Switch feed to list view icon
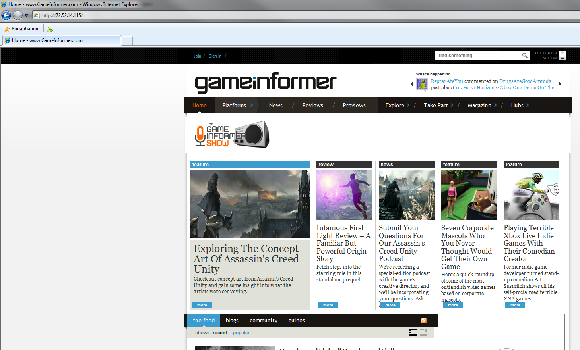Screen dimensions: 580x350 pyautogui.click(x=413, y=333)
